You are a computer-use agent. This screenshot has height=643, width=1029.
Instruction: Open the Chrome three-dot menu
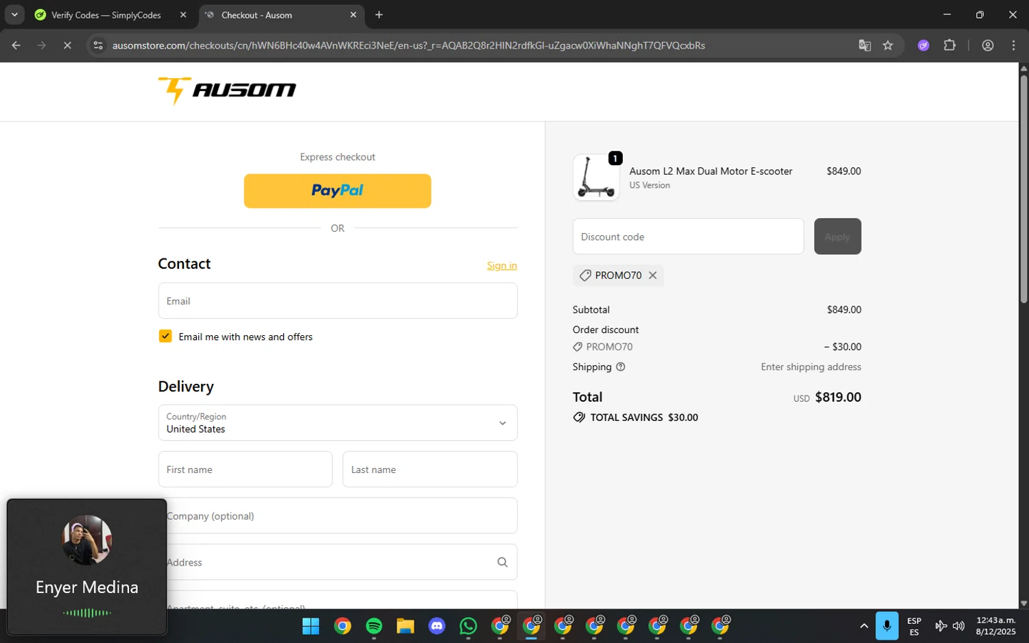pos(1013,45)
